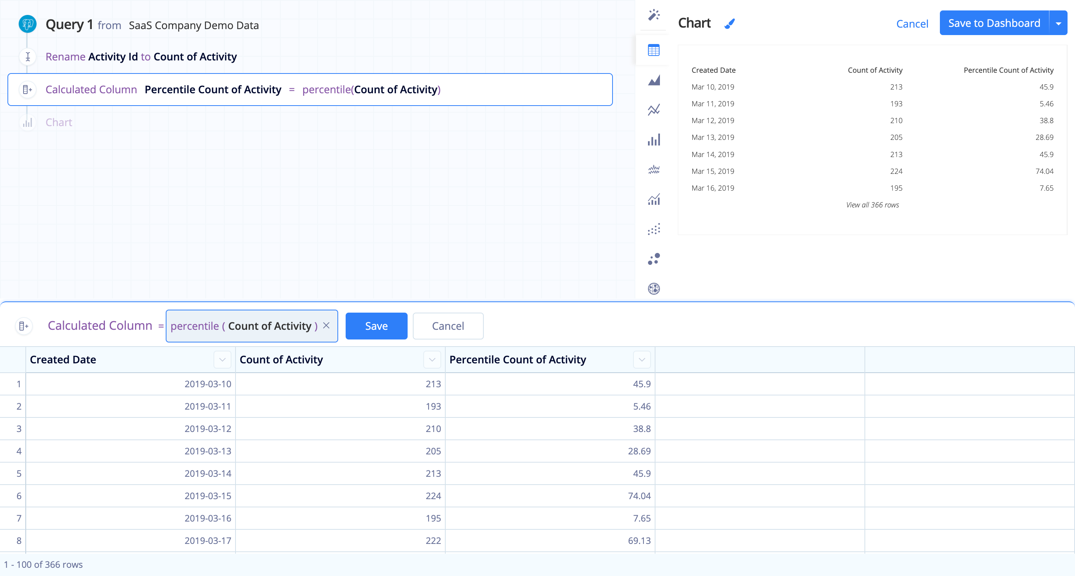Screen dimensions: 1075x576
Task: Expand the Count of Activity column dropdown
Action: click(x=433, y=359)
